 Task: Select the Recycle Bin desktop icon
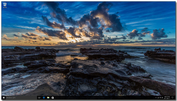5,5
